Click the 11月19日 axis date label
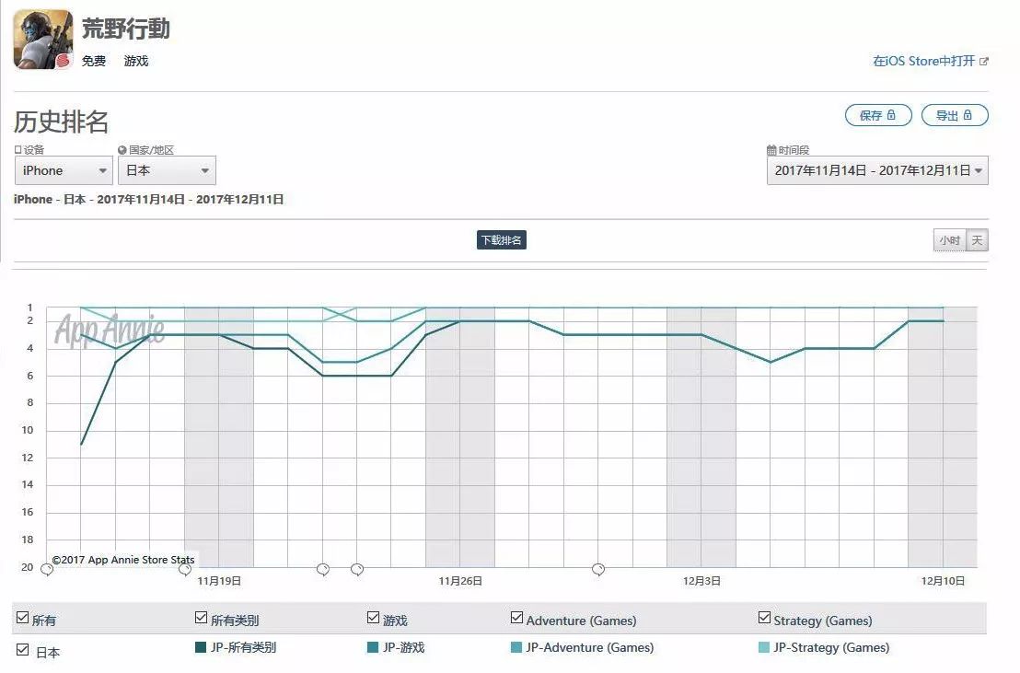The image size is (1020, 673). (x=219, y=581)
